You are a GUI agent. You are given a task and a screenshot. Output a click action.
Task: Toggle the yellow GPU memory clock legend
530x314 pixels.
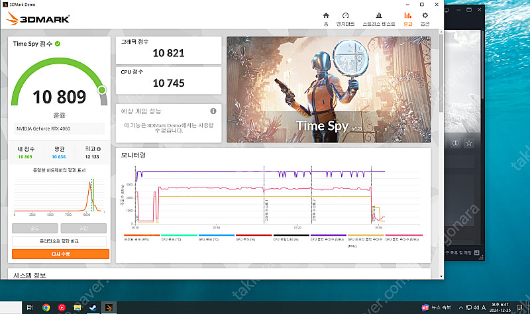pos(366,240)
